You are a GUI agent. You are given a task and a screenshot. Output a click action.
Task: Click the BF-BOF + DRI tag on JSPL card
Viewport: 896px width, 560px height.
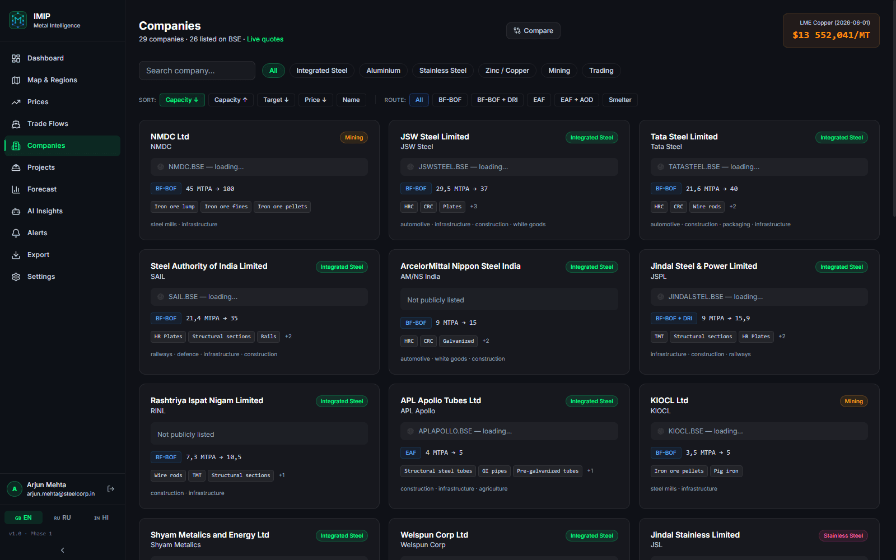[x=674, y=319]
